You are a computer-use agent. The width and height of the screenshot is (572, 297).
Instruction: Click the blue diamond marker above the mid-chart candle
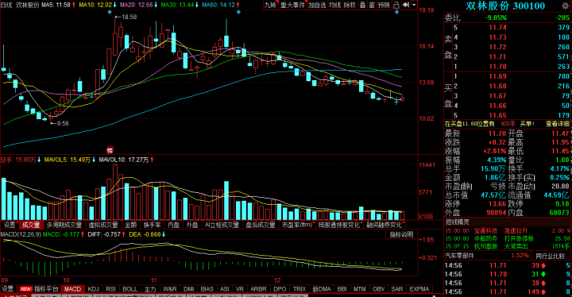point(238,13)
